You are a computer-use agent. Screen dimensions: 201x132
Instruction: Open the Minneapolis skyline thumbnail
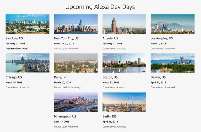tap(76, 102)
